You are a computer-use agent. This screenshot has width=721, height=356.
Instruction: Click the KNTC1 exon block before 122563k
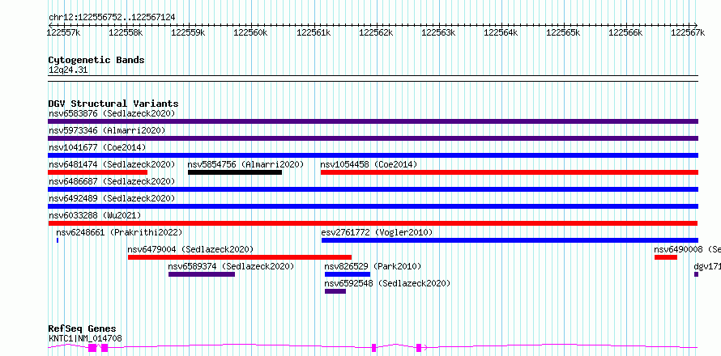[x=419, y=348]
